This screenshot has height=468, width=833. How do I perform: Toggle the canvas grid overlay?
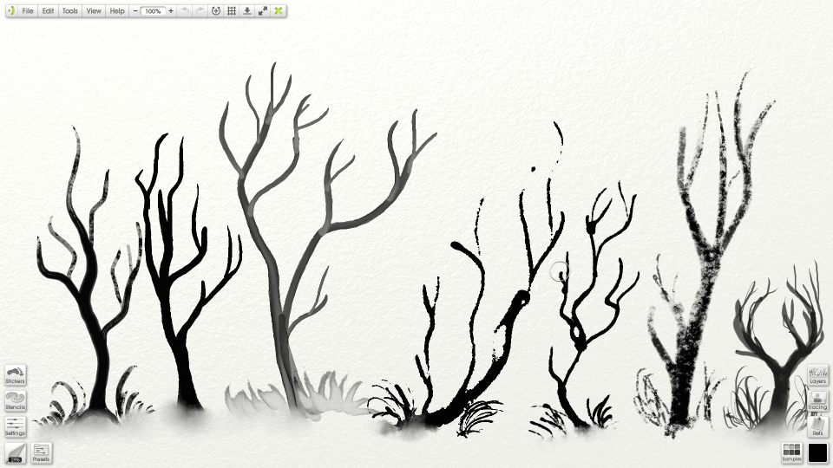(232, 11)
